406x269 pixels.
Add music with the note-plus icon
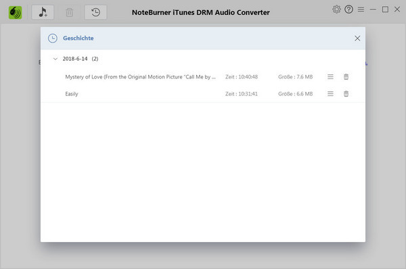click(43, 12)
